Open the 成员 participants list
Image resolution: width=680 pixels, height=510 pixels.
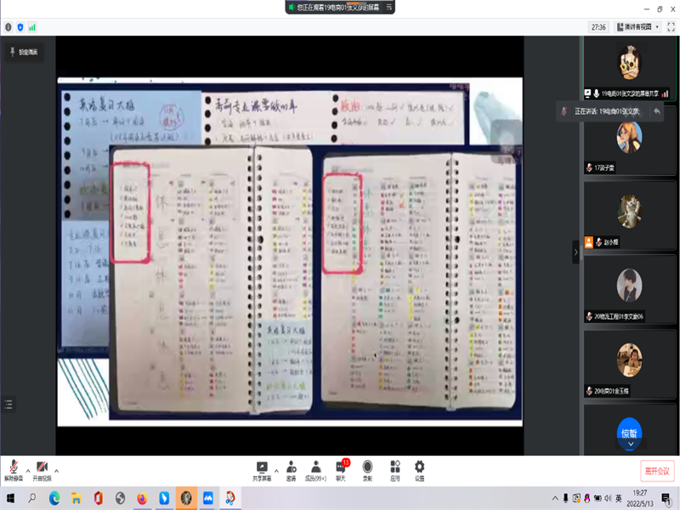[x=315, y=468]
